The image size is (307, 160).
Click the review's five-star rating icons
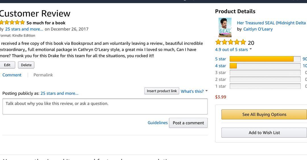[x=13, y=23]
